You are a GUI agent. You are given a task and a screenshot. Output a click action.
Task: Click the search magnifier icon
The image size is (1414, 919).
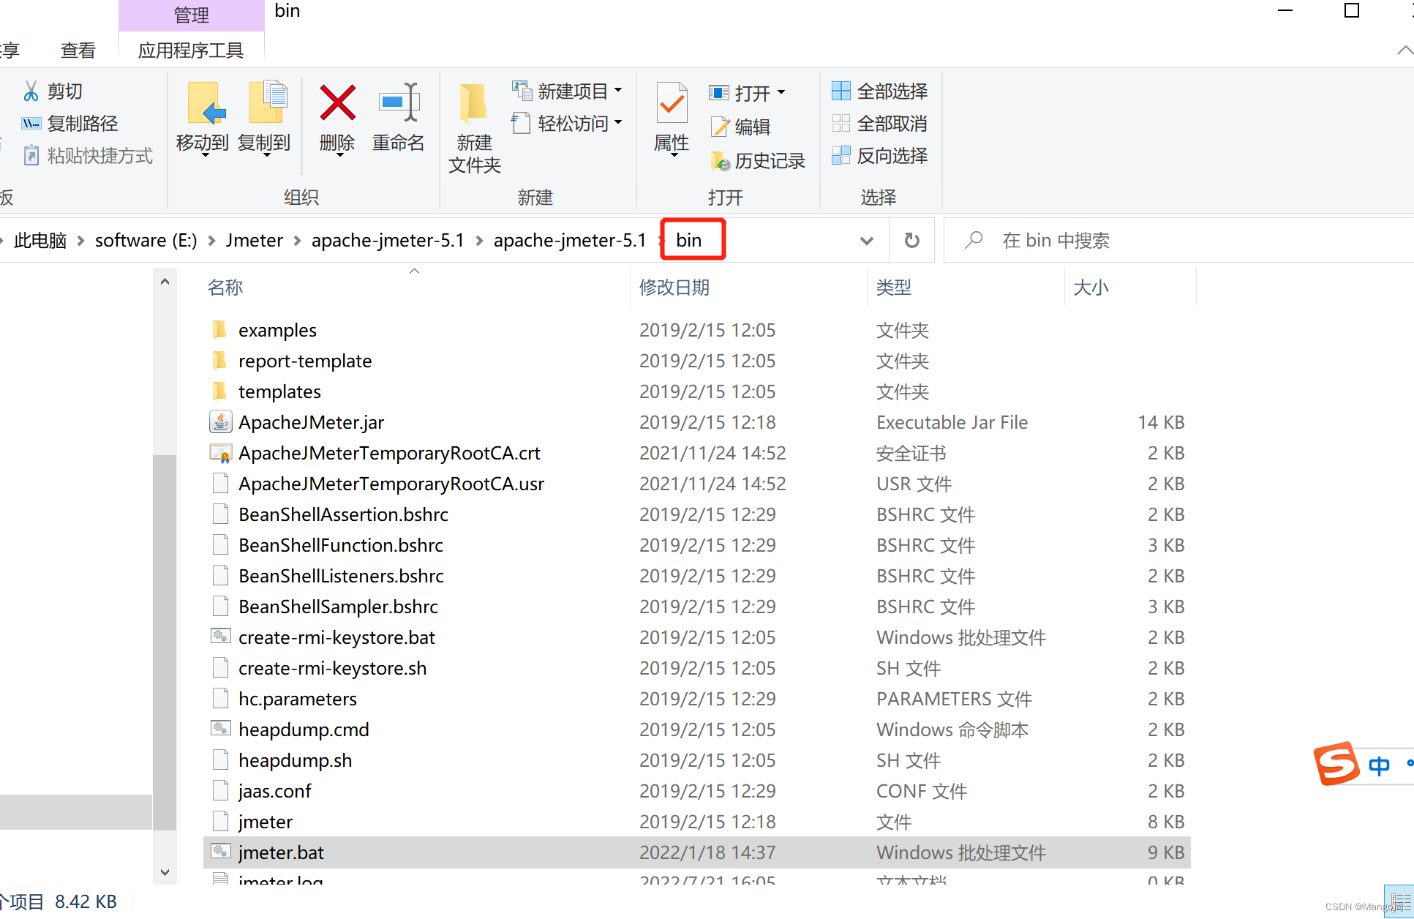point(974,240)
